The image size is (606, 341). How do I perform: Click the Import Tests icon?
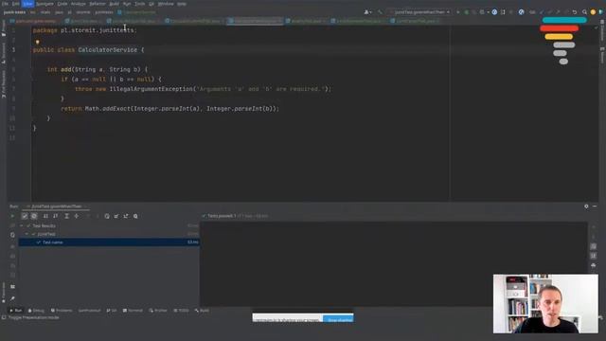click(x=116, y=216)
